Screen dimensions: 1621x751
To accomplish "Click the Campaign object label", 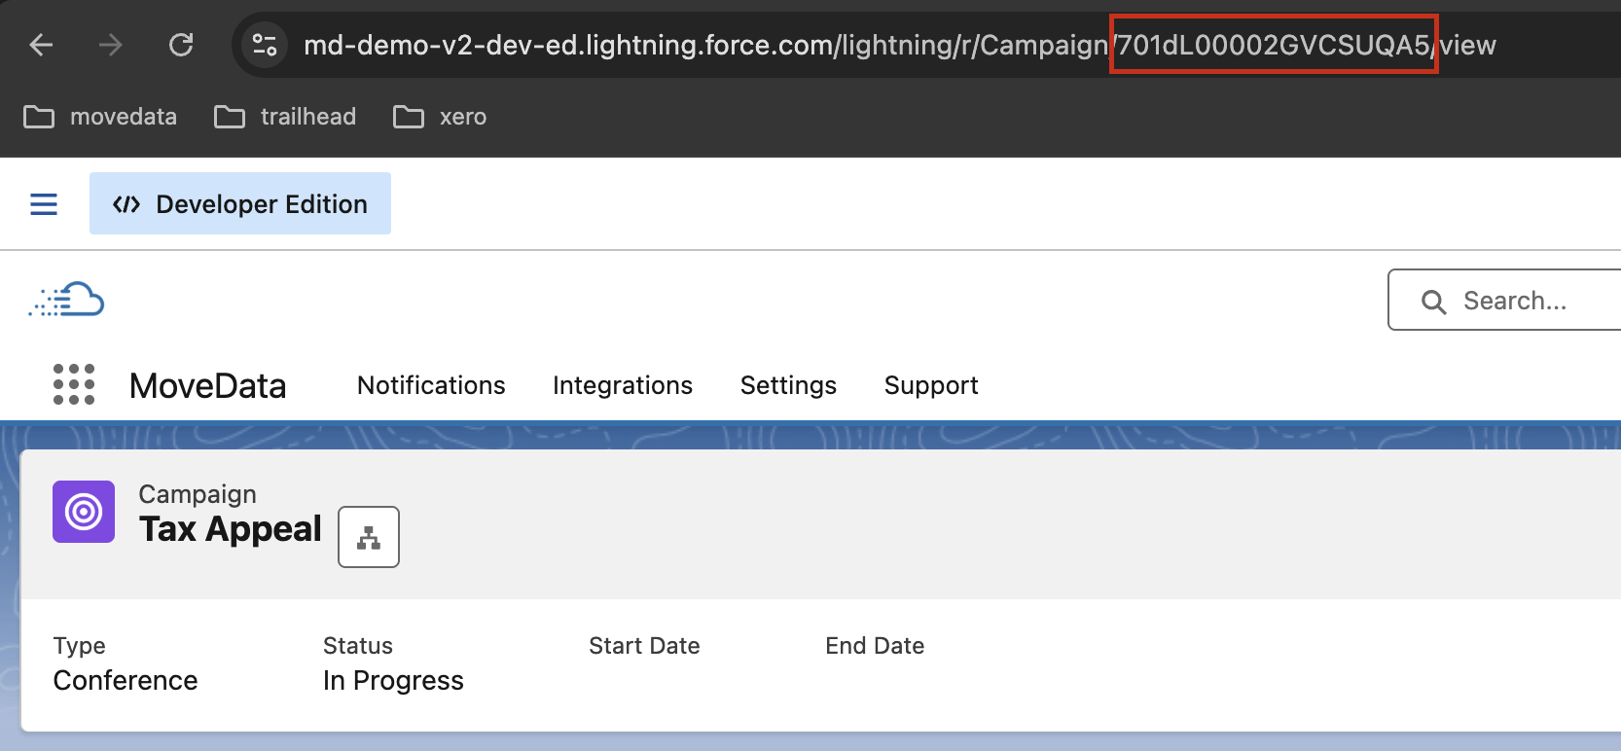I will point(198,494).
